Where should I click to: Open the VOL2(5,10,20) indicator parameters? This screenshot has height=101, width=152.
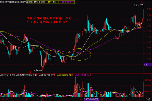7,75
